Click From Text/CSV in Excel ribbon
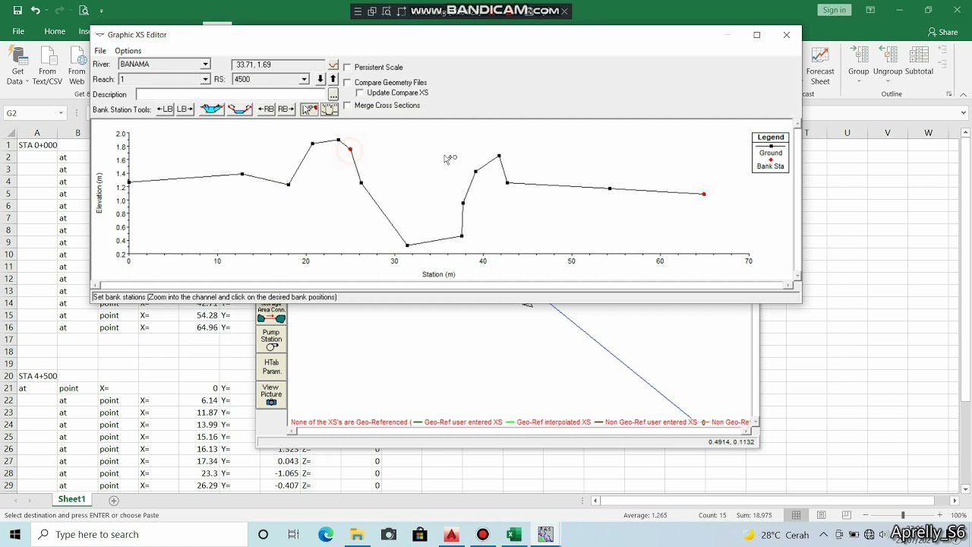This screenshot has height=547, width=972. (47, 65)
